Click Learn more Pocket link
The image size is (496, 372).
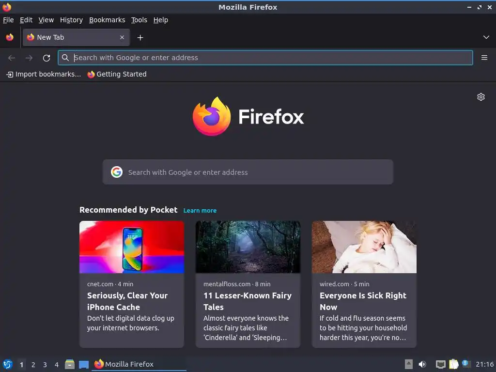pyautogui.click(x=200, y=210)
